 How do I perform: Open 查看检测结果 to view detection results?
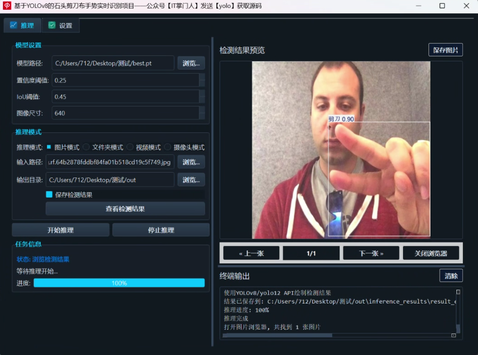[x=125, y=208]
